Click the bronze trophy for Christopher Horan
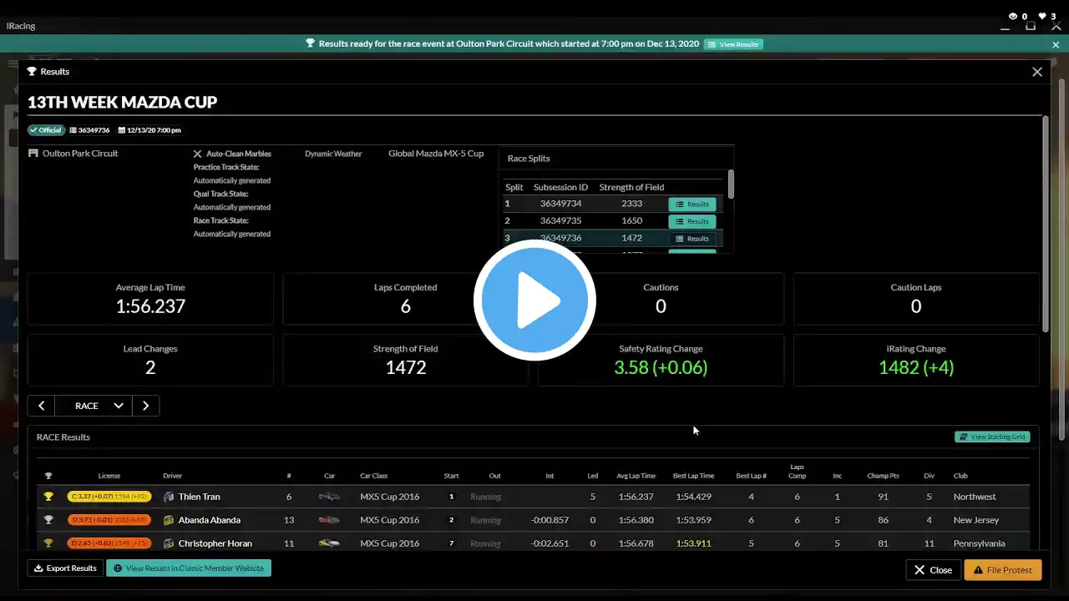Image resolution: width=1069 pixels, height=601 pixels. pos(48,543)
